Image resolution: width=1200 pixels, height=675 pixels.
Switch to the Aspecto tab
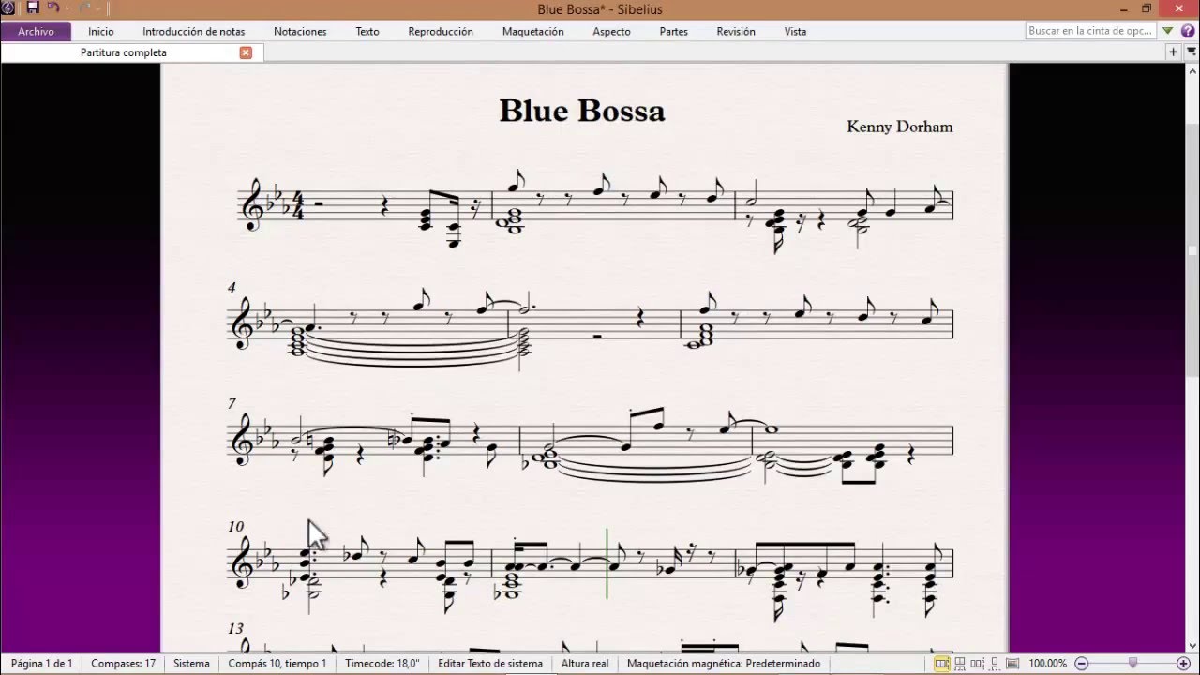coord(612,31)
